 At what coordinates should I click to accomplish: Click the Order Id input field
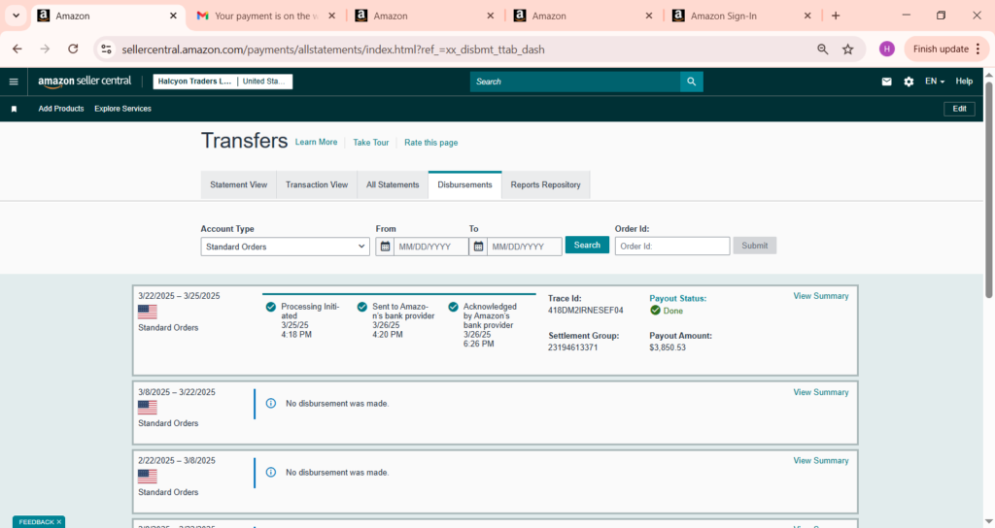click(671, 247)
